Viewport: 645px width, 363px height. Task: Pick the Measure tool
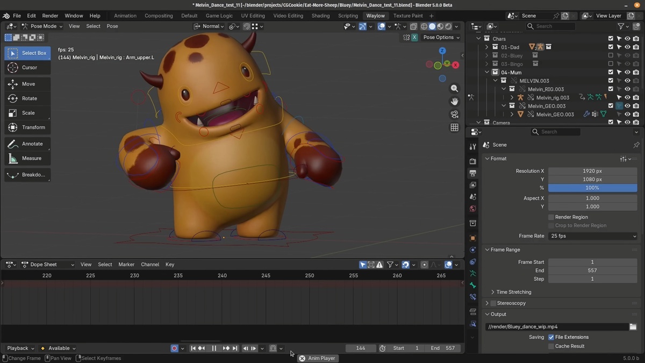click(x=27, y=158)
